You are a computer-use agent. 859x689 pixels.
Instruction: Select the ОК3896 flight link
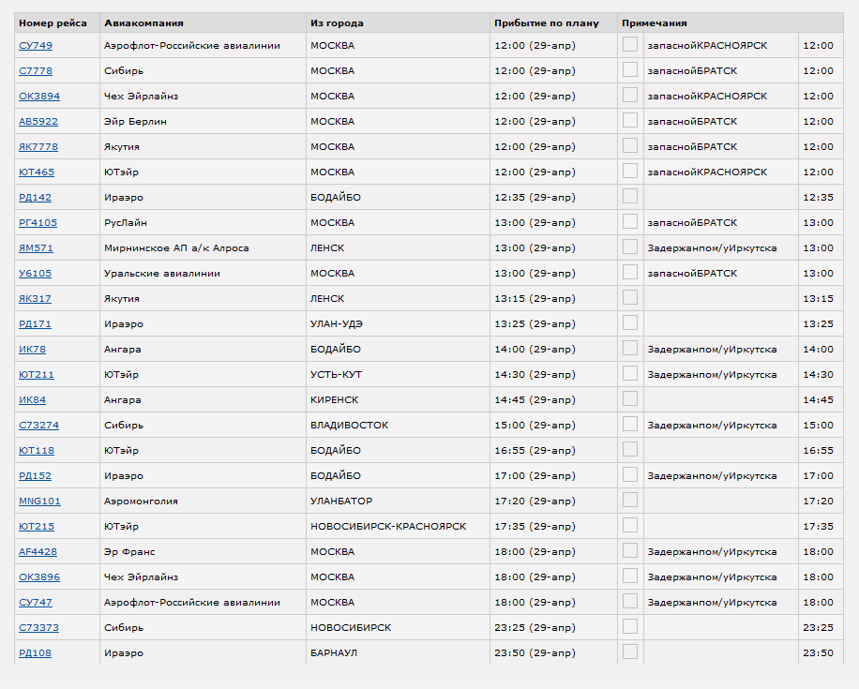point(39,577)
